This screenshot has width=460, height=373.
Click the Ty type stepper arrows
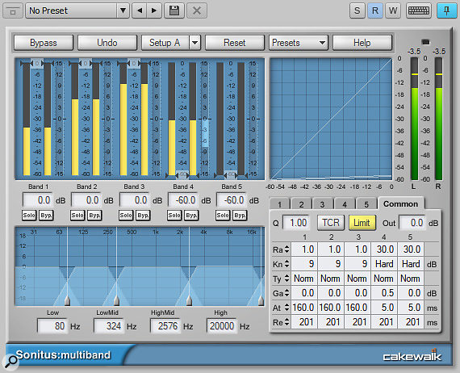(x=287, y=279)
